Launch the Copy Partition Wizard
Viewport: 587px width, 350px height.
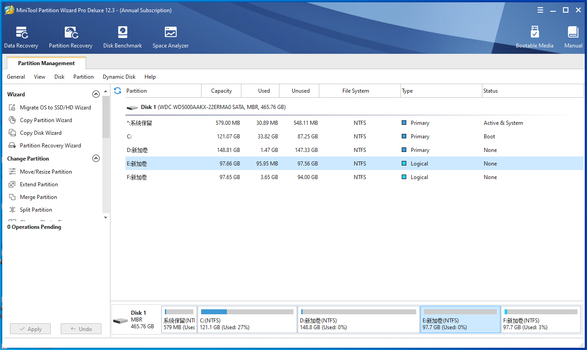point(40,120)
